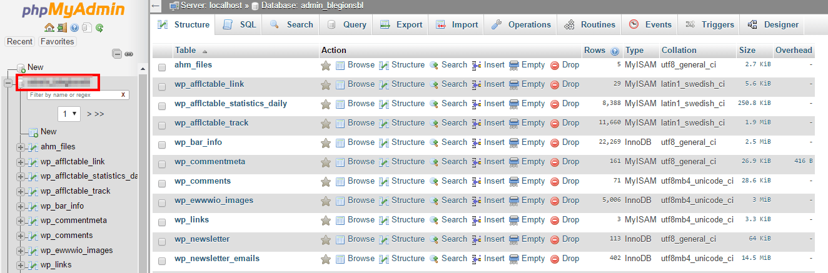Viewport: 828px width, 273px height.
Task: Open the Designer tab
Action: coord(773,24)
